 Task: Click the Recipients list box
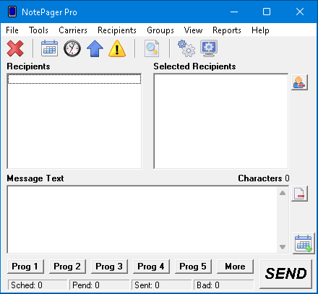pyautogui.click(x=74, y=121)
